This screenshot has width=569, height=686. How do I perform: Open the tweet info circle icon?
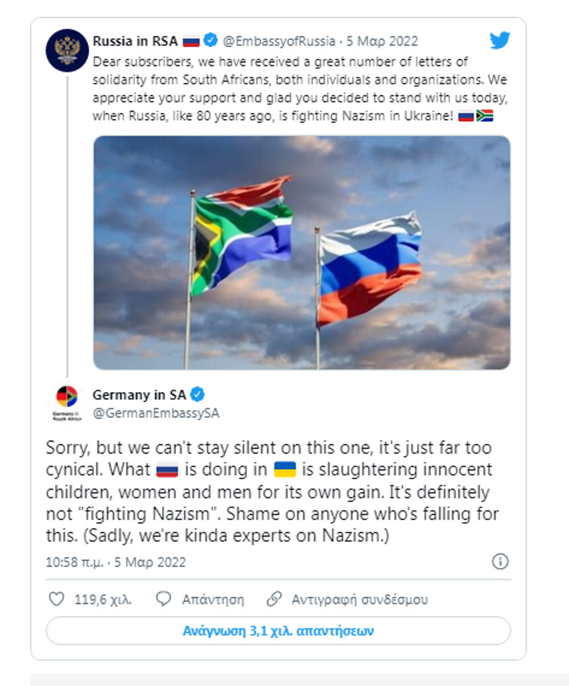pyautogui.click(x=500, y=562)
